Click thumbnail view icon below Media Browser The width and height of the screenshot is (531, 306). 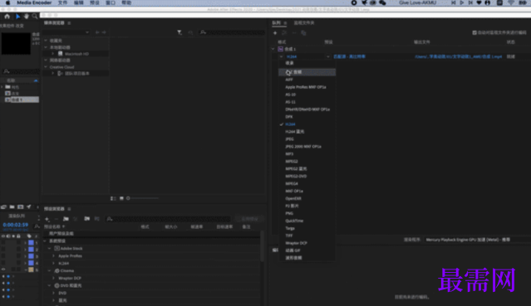(121, 198)
